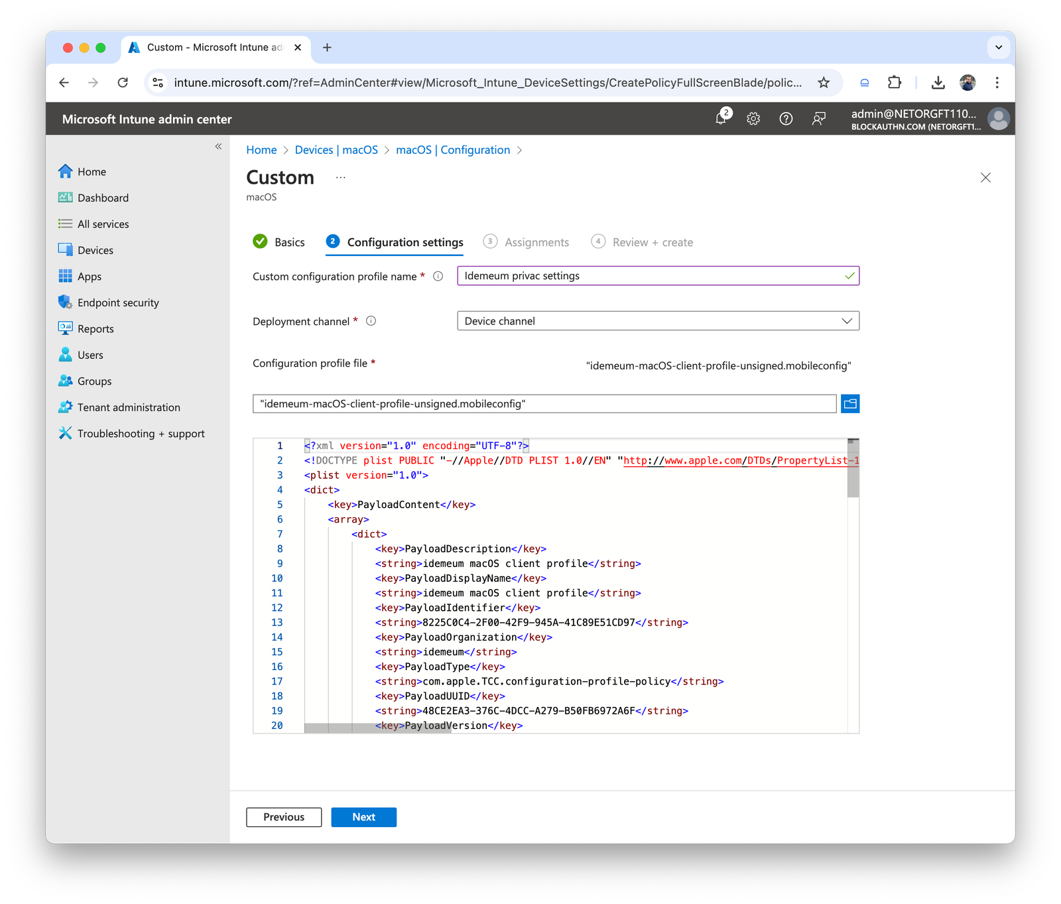
Task: Switch to Basics step tab
Action: pyautogui.click(x=279, y=242)
